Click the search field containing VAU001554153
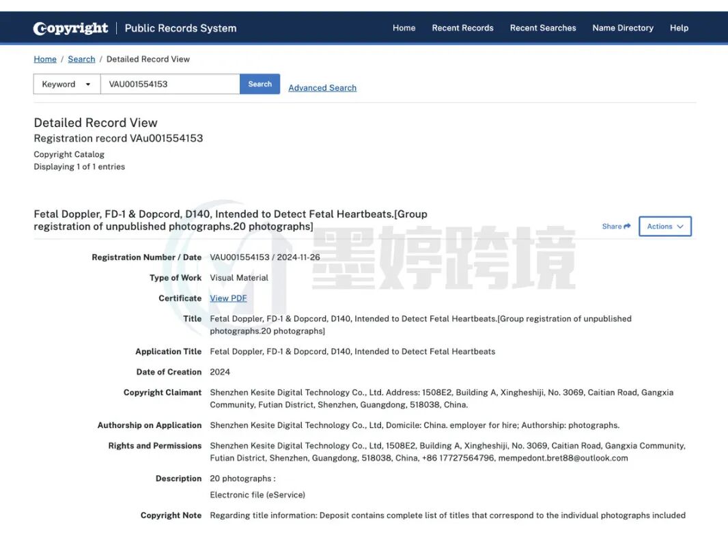 click(170, 84)
